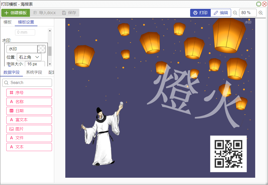Open the watermark color swatch
268x185 pixels.
tap(41, 49)
